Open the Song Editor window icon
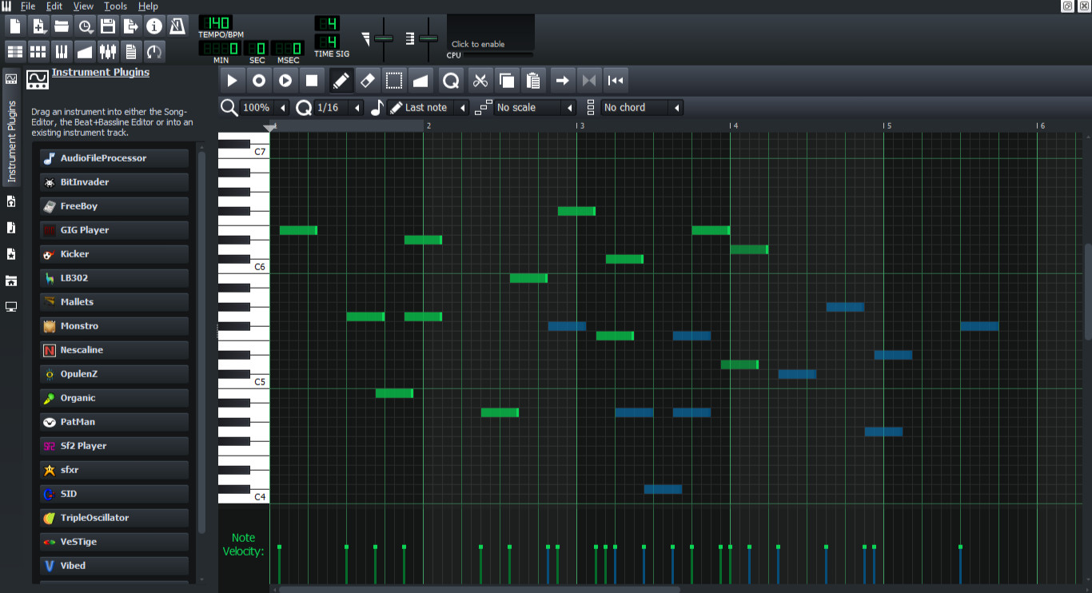Viewport: 1092px width, 593px height. [x=15, y=52]
